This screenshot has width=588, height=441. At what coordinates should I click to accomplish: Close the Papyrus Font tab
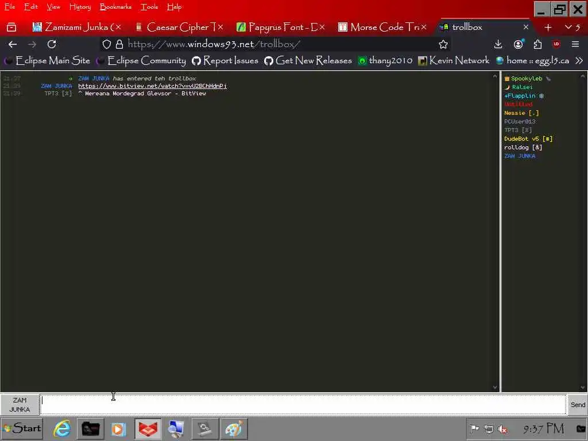tap(322, 27)
